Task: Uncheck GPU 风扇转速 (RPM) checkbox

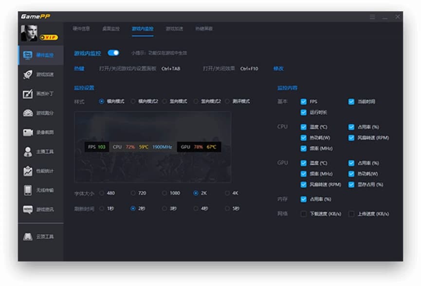Action: click(x=303, y=184)
